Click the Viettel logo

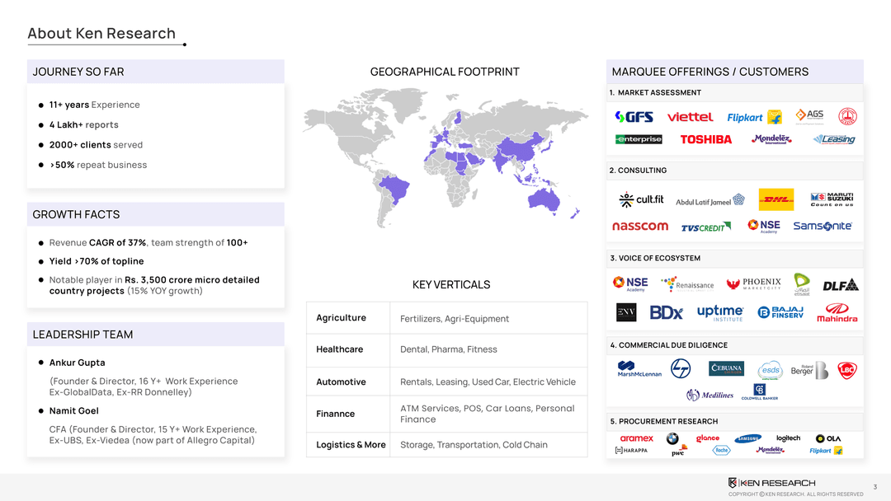pos(690,117)
